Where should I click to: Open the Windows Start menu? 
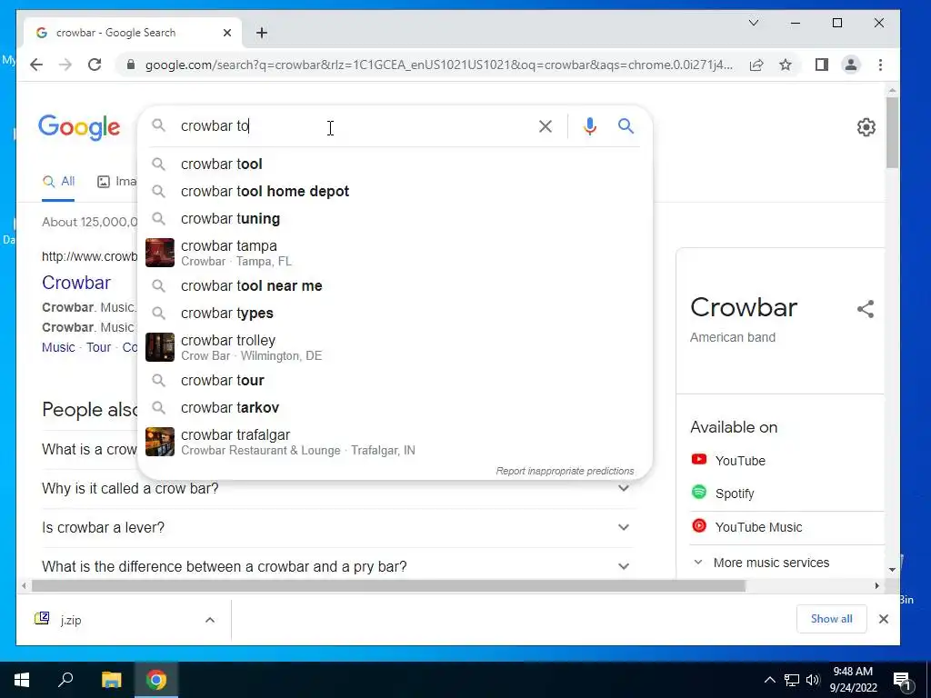pos(22,680)
